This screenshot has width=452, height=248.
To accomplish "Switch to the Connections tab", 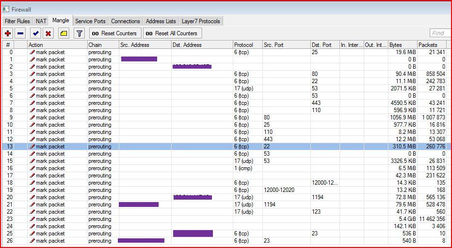I will 125,21.
